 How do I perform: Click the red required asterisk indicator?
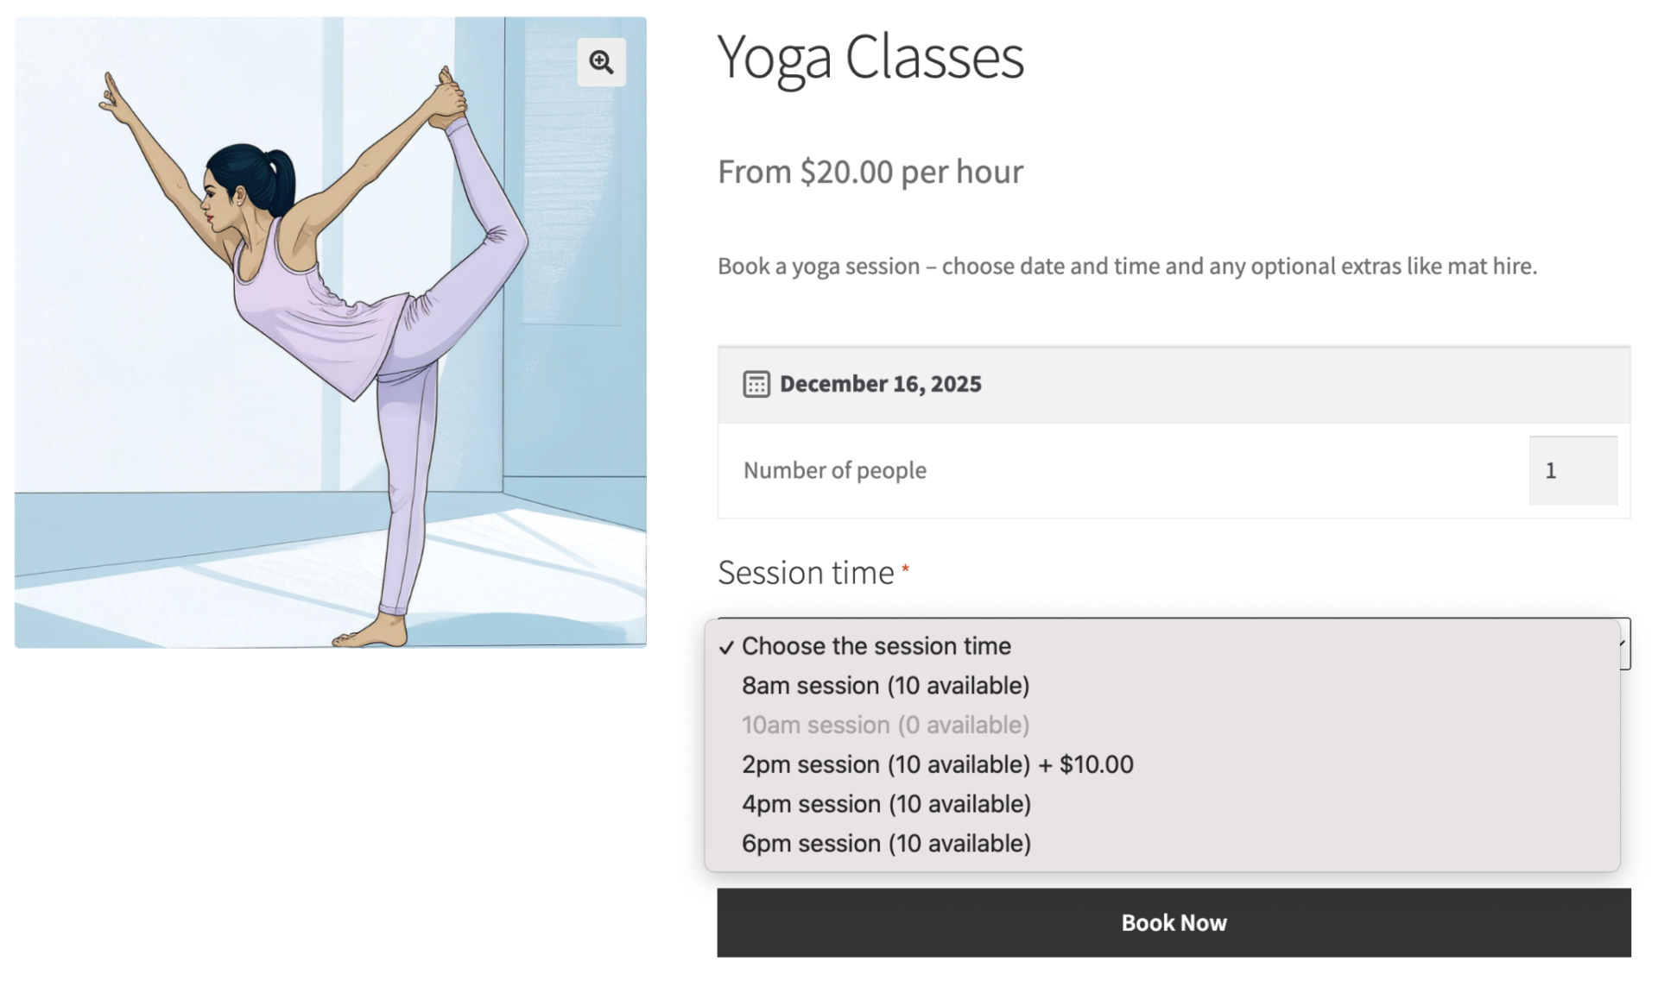point(905,569)
